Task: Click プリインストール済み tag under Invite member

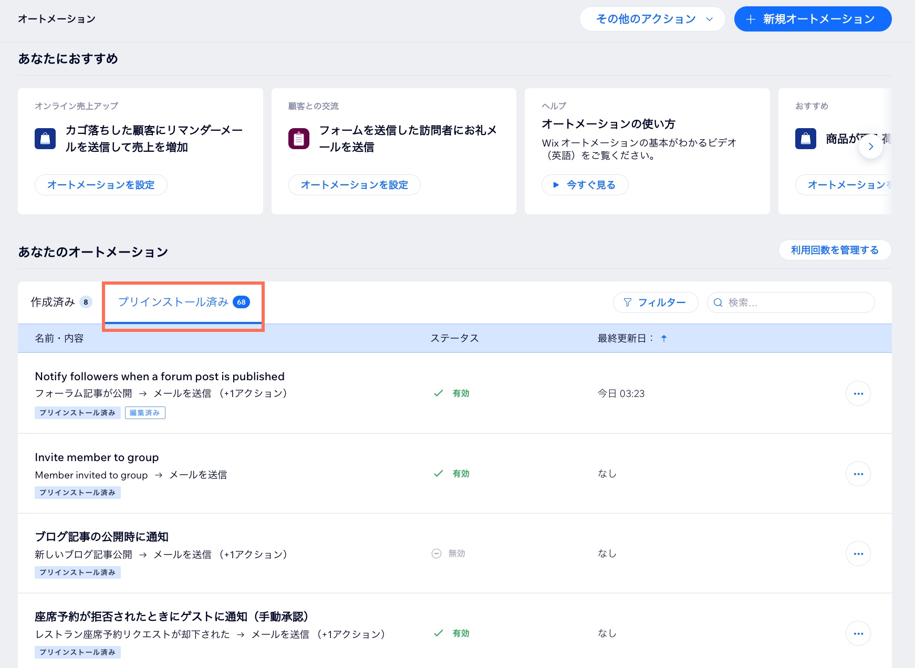Action: pyautogui.click(x=78, y=493)
